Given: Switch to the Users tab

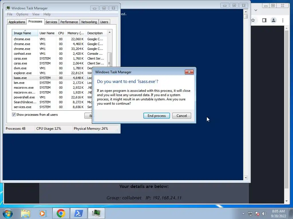Looking at the screenshot, I should 104,22.
